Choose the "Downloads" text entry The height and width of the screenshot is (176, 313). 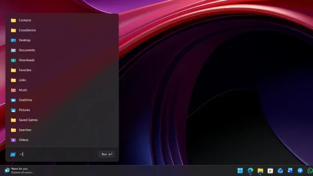[27, 60]
